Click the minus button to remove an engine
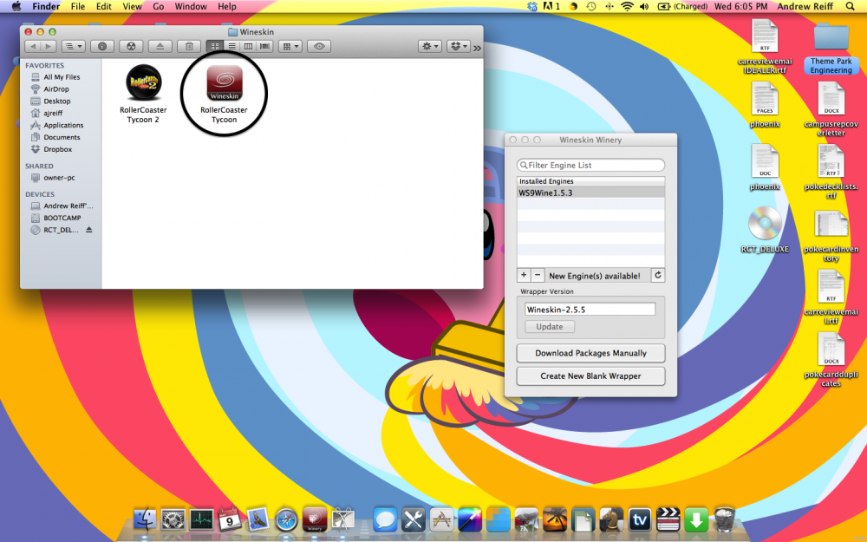Screen dimensions: 867x542 [538, 275]
